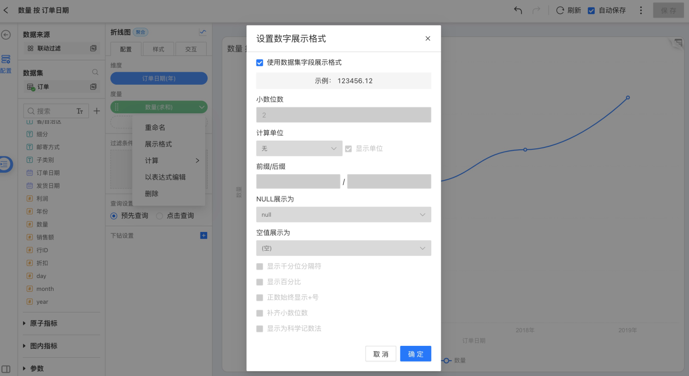Viewport: 689px width, 376px height.
Task: Open the NULL展示为 dropdown
Action: (344, 214)
